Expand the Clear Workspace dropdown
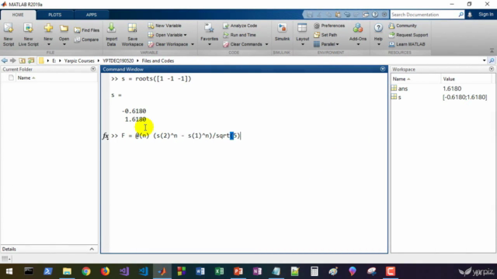 point(193,44)
